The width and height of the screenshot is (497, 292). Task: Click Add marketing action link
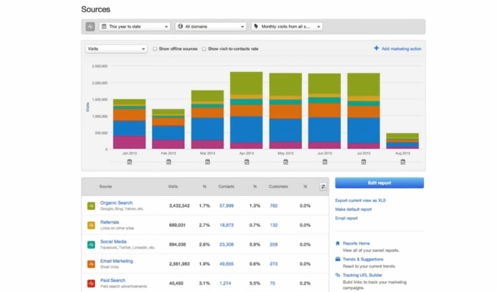coord(401,49)
